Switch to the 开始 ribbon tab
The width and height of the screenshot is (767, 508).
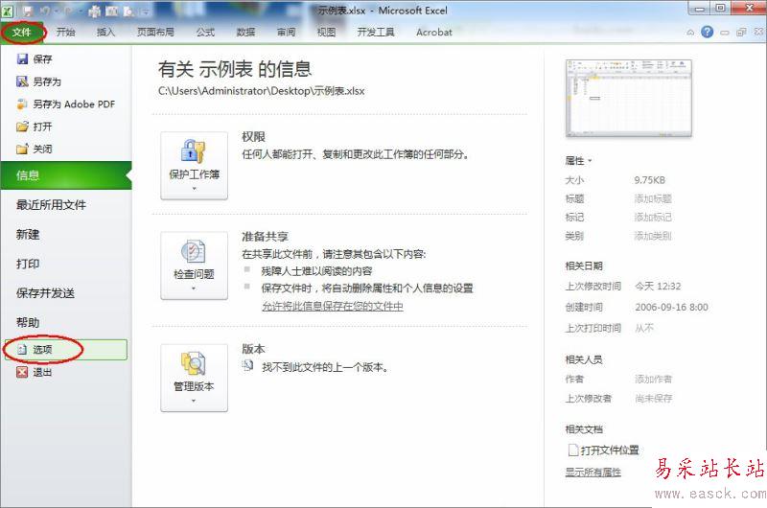pyautogui.click(x=65, y=33)
